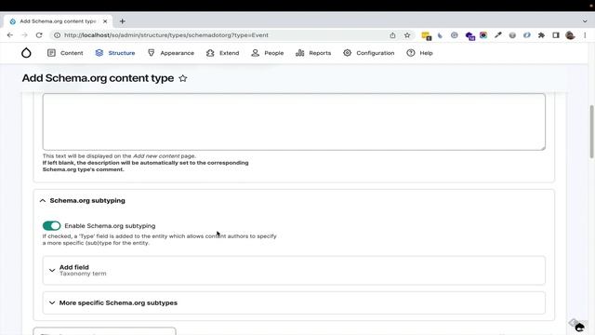
Task: Expand More specific Schema.org subtypes section
Action: click(x=294, y=302)
